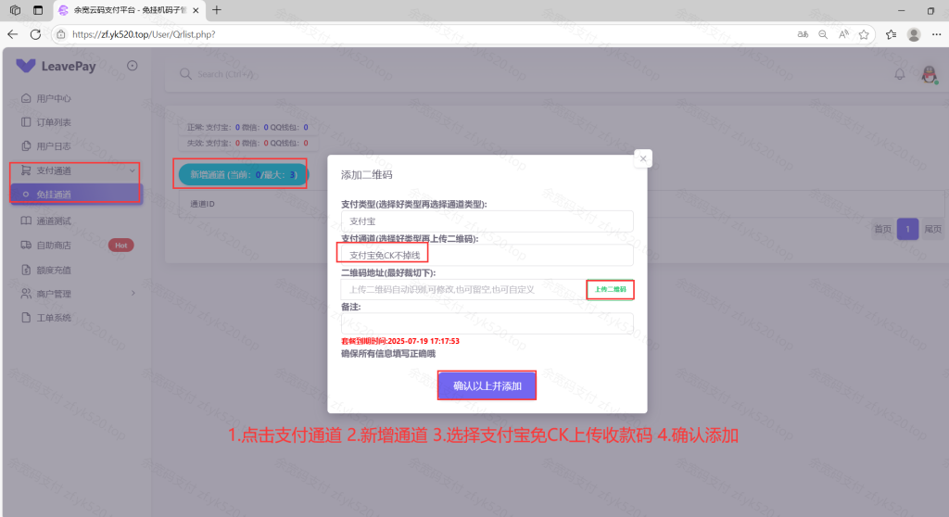Screen dimensions: 949x517
Task: Click the LeavePay logo icon
Action: click(26, 66)
